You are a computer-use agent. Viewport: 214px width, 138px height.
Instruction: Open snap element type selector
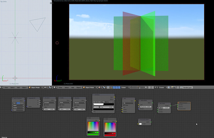coord(156,87)
